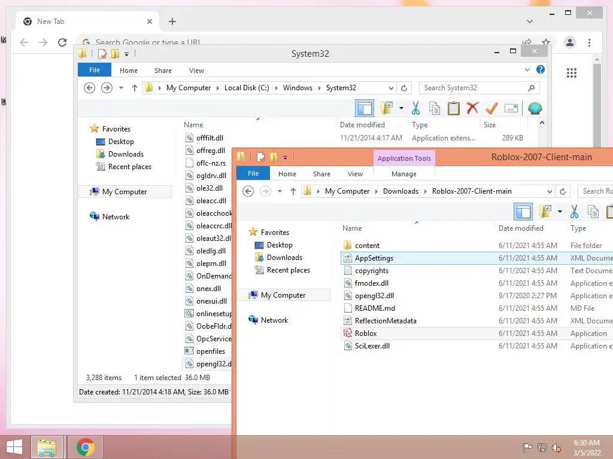Viewport: 613px width, 459px height.
Task: Select the ReflectionMetadata XML file
Action: (x=380, y=321)
